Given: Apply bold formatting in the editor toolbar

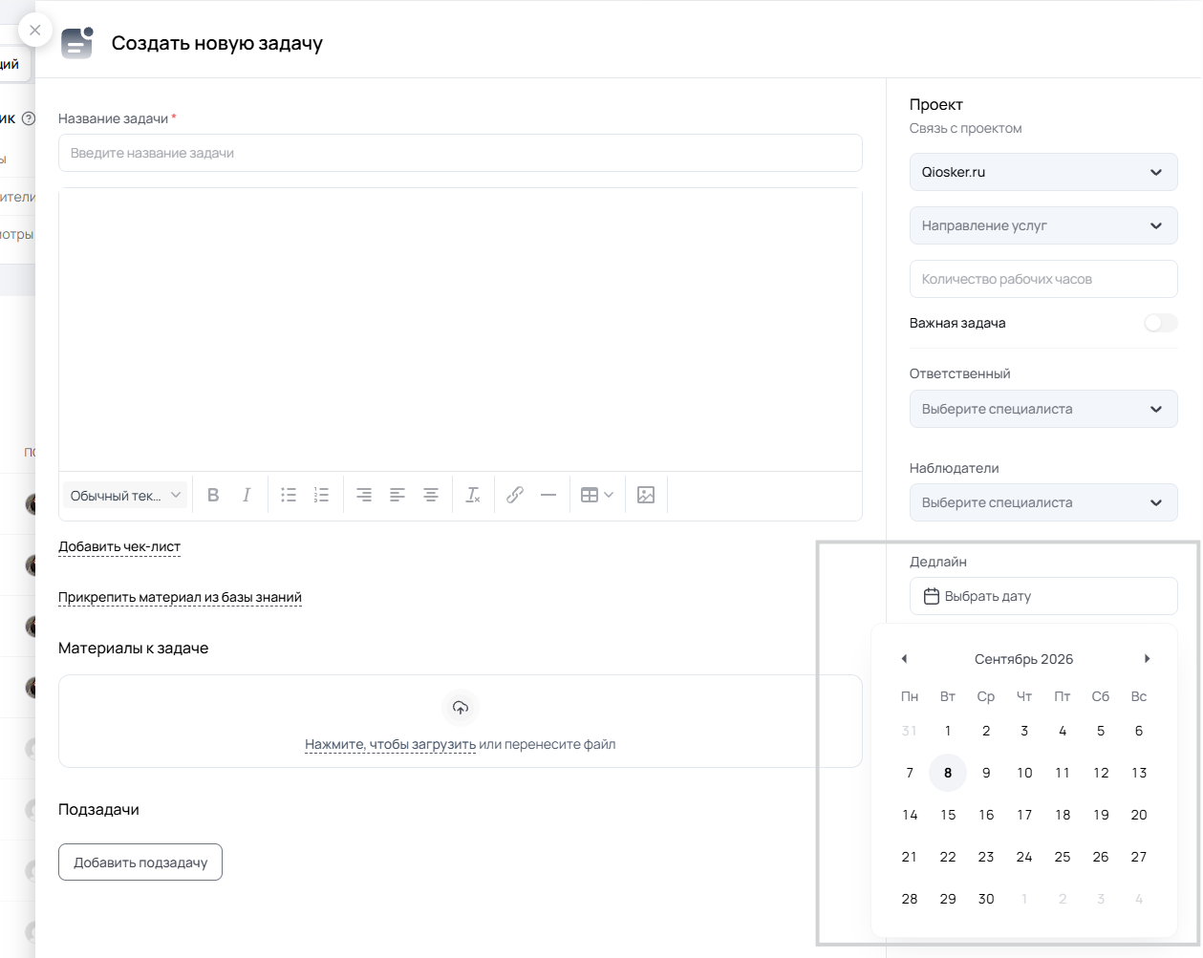Looking at the screenshot, I should (213, 495).
